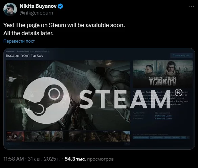Play the 0:16 patch trailer thumbnail

[x=15, y=136]
